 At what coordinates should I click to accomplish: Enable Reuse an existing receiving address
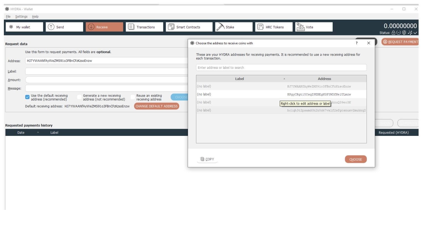(x=133, y=97)
